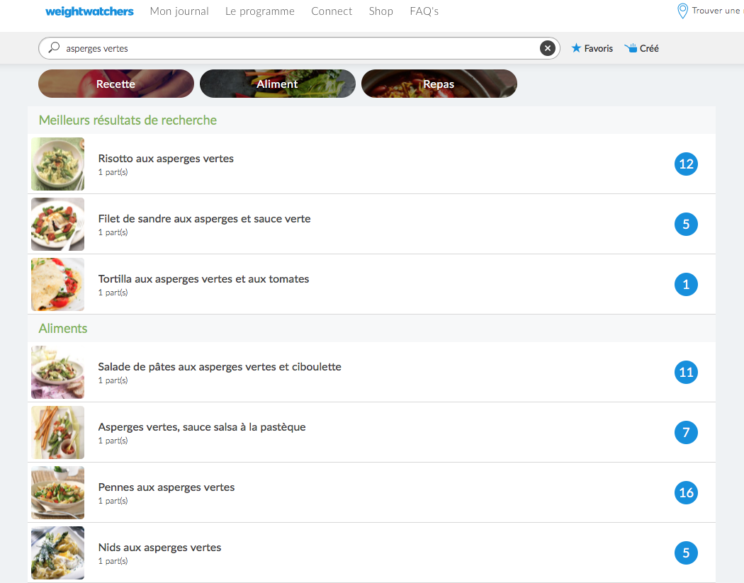
Task: Click the Trouver une link
Action: [x=710, y=11]
